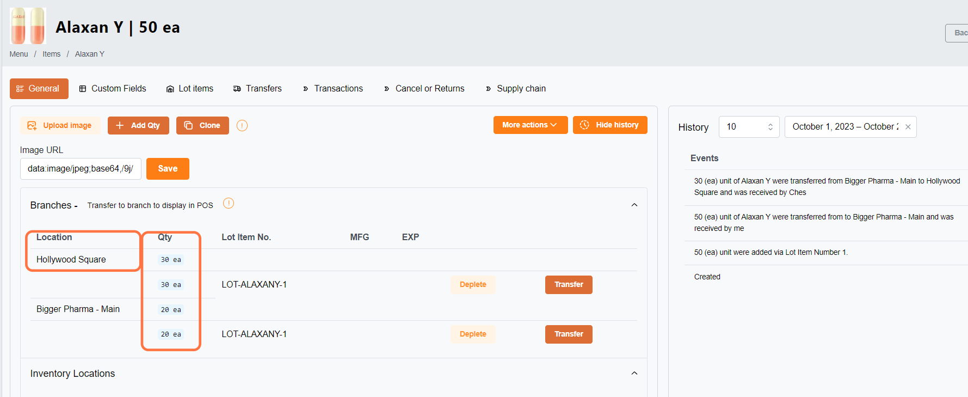Open the More actions dropdown

[531, 125]
